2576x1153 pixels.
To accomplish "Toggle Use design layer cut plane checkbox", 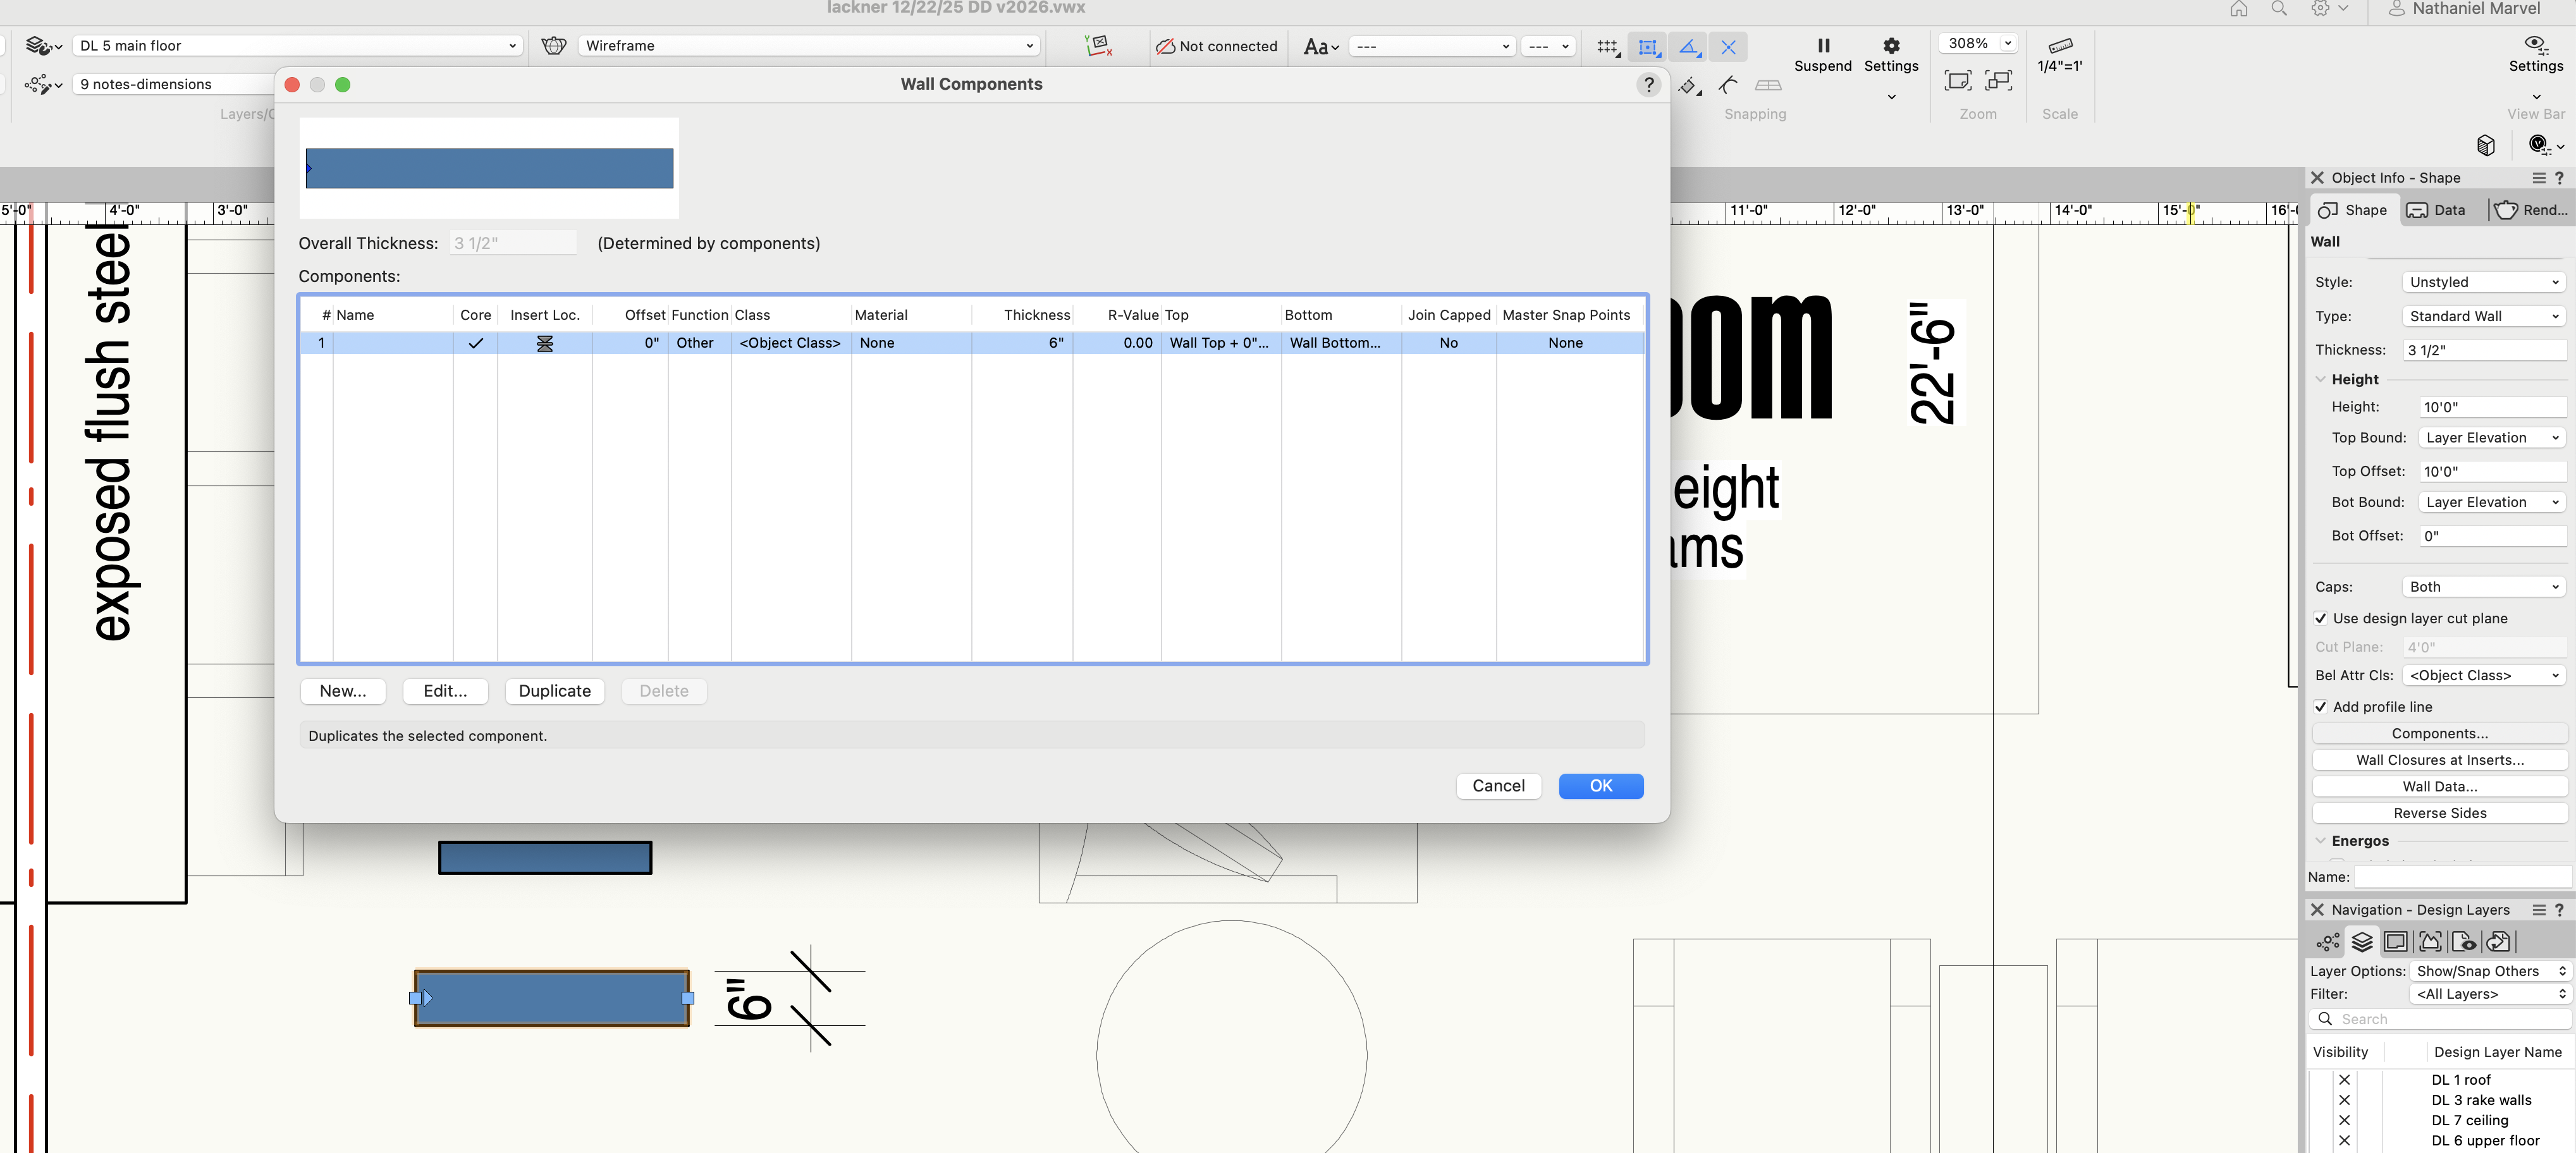I will pyautogui.click(x=2320, y=619).
